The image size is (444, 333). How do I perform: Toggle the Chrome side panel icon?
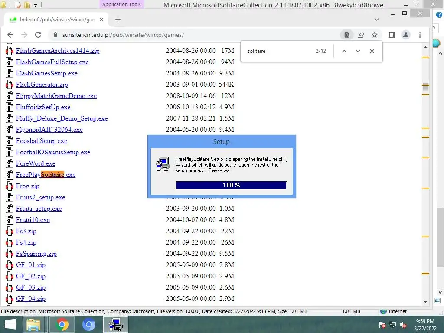(392, 35)
